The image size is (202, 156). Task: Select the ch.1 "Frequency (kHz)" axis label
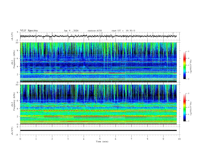coord(14,59)
